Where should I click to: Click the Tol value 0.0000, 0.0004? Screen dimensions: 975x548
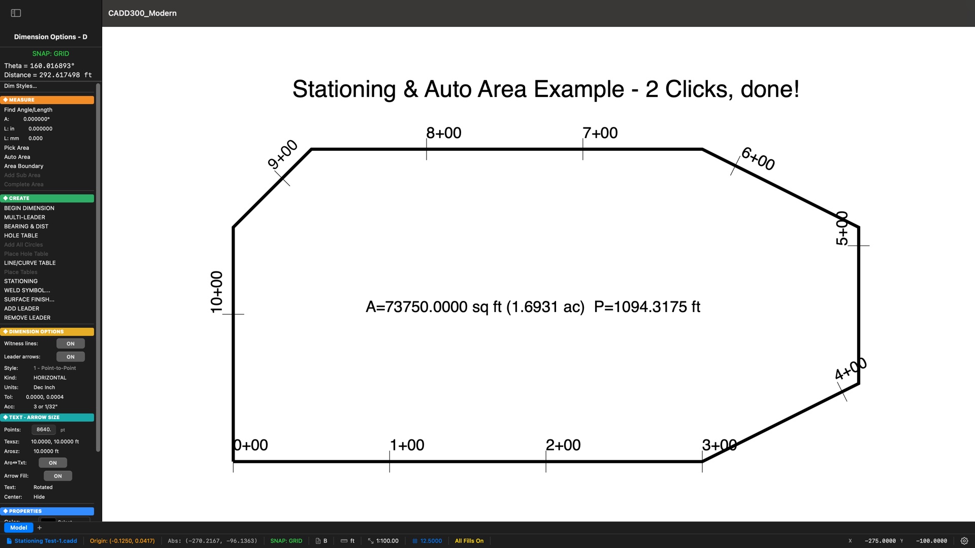coord(45,397)
